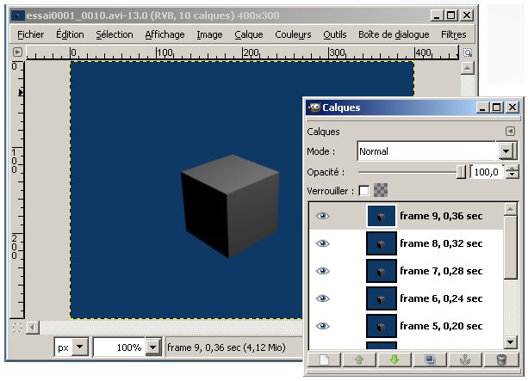
Task: Open the Sélection menu
Action: coord(115,34)
